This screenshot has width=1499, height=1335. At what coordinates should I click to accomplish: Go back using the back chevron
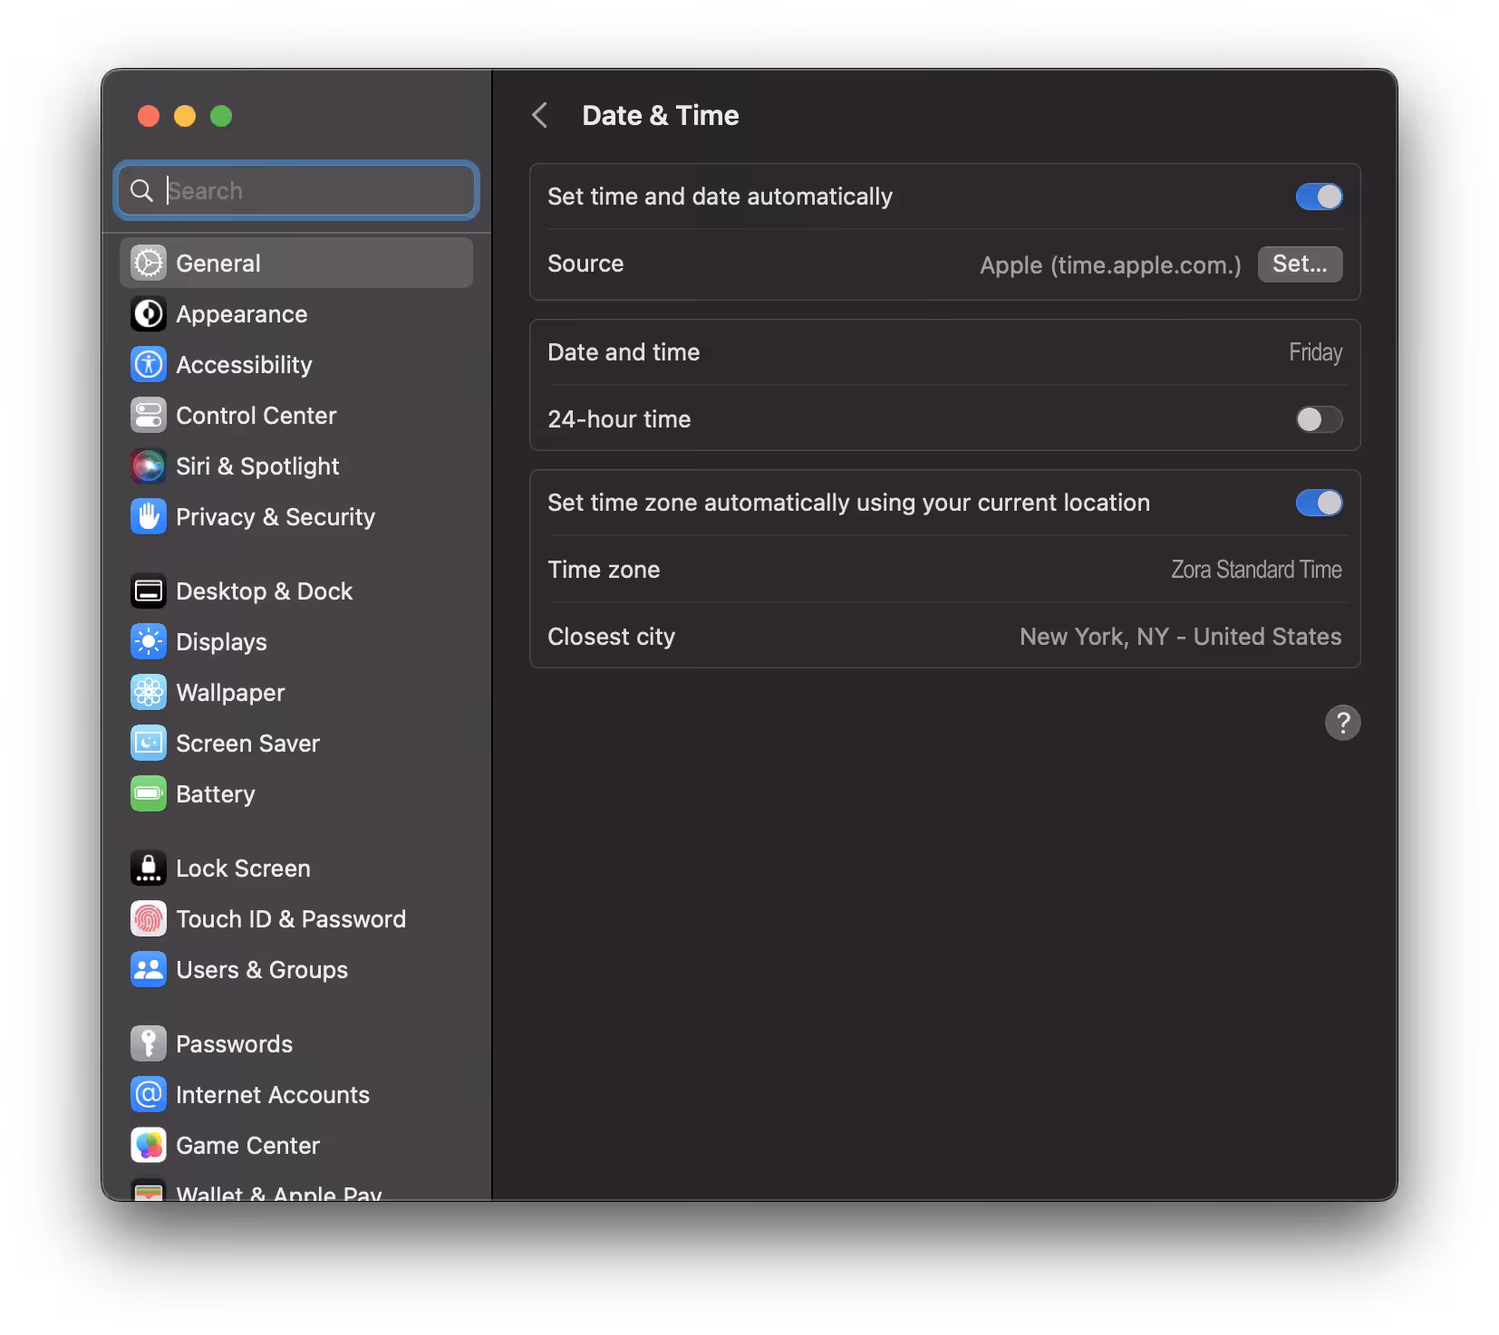point(540,115)
